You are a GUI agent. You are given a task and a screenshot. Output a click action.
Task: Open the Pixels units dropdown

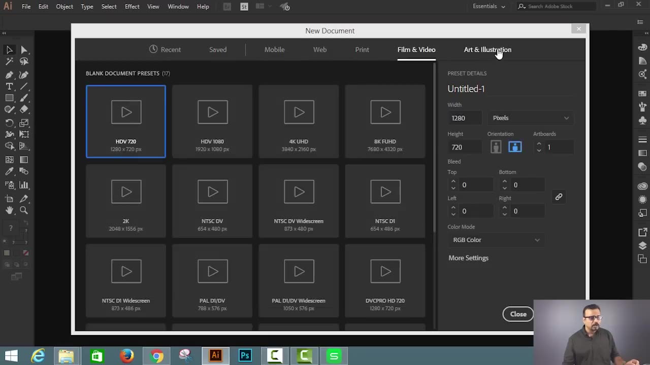(531, 118)
